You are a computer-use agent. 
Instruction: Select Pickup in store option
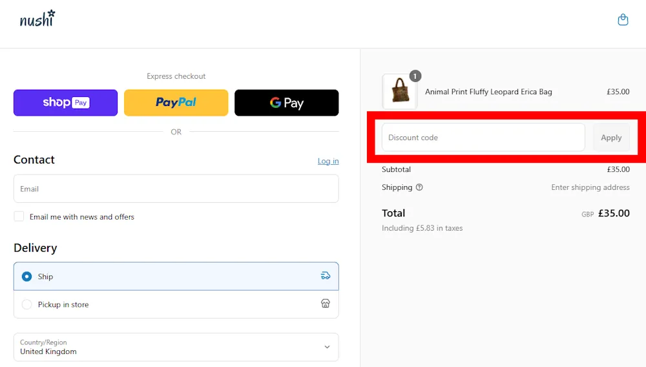(176, 304)
